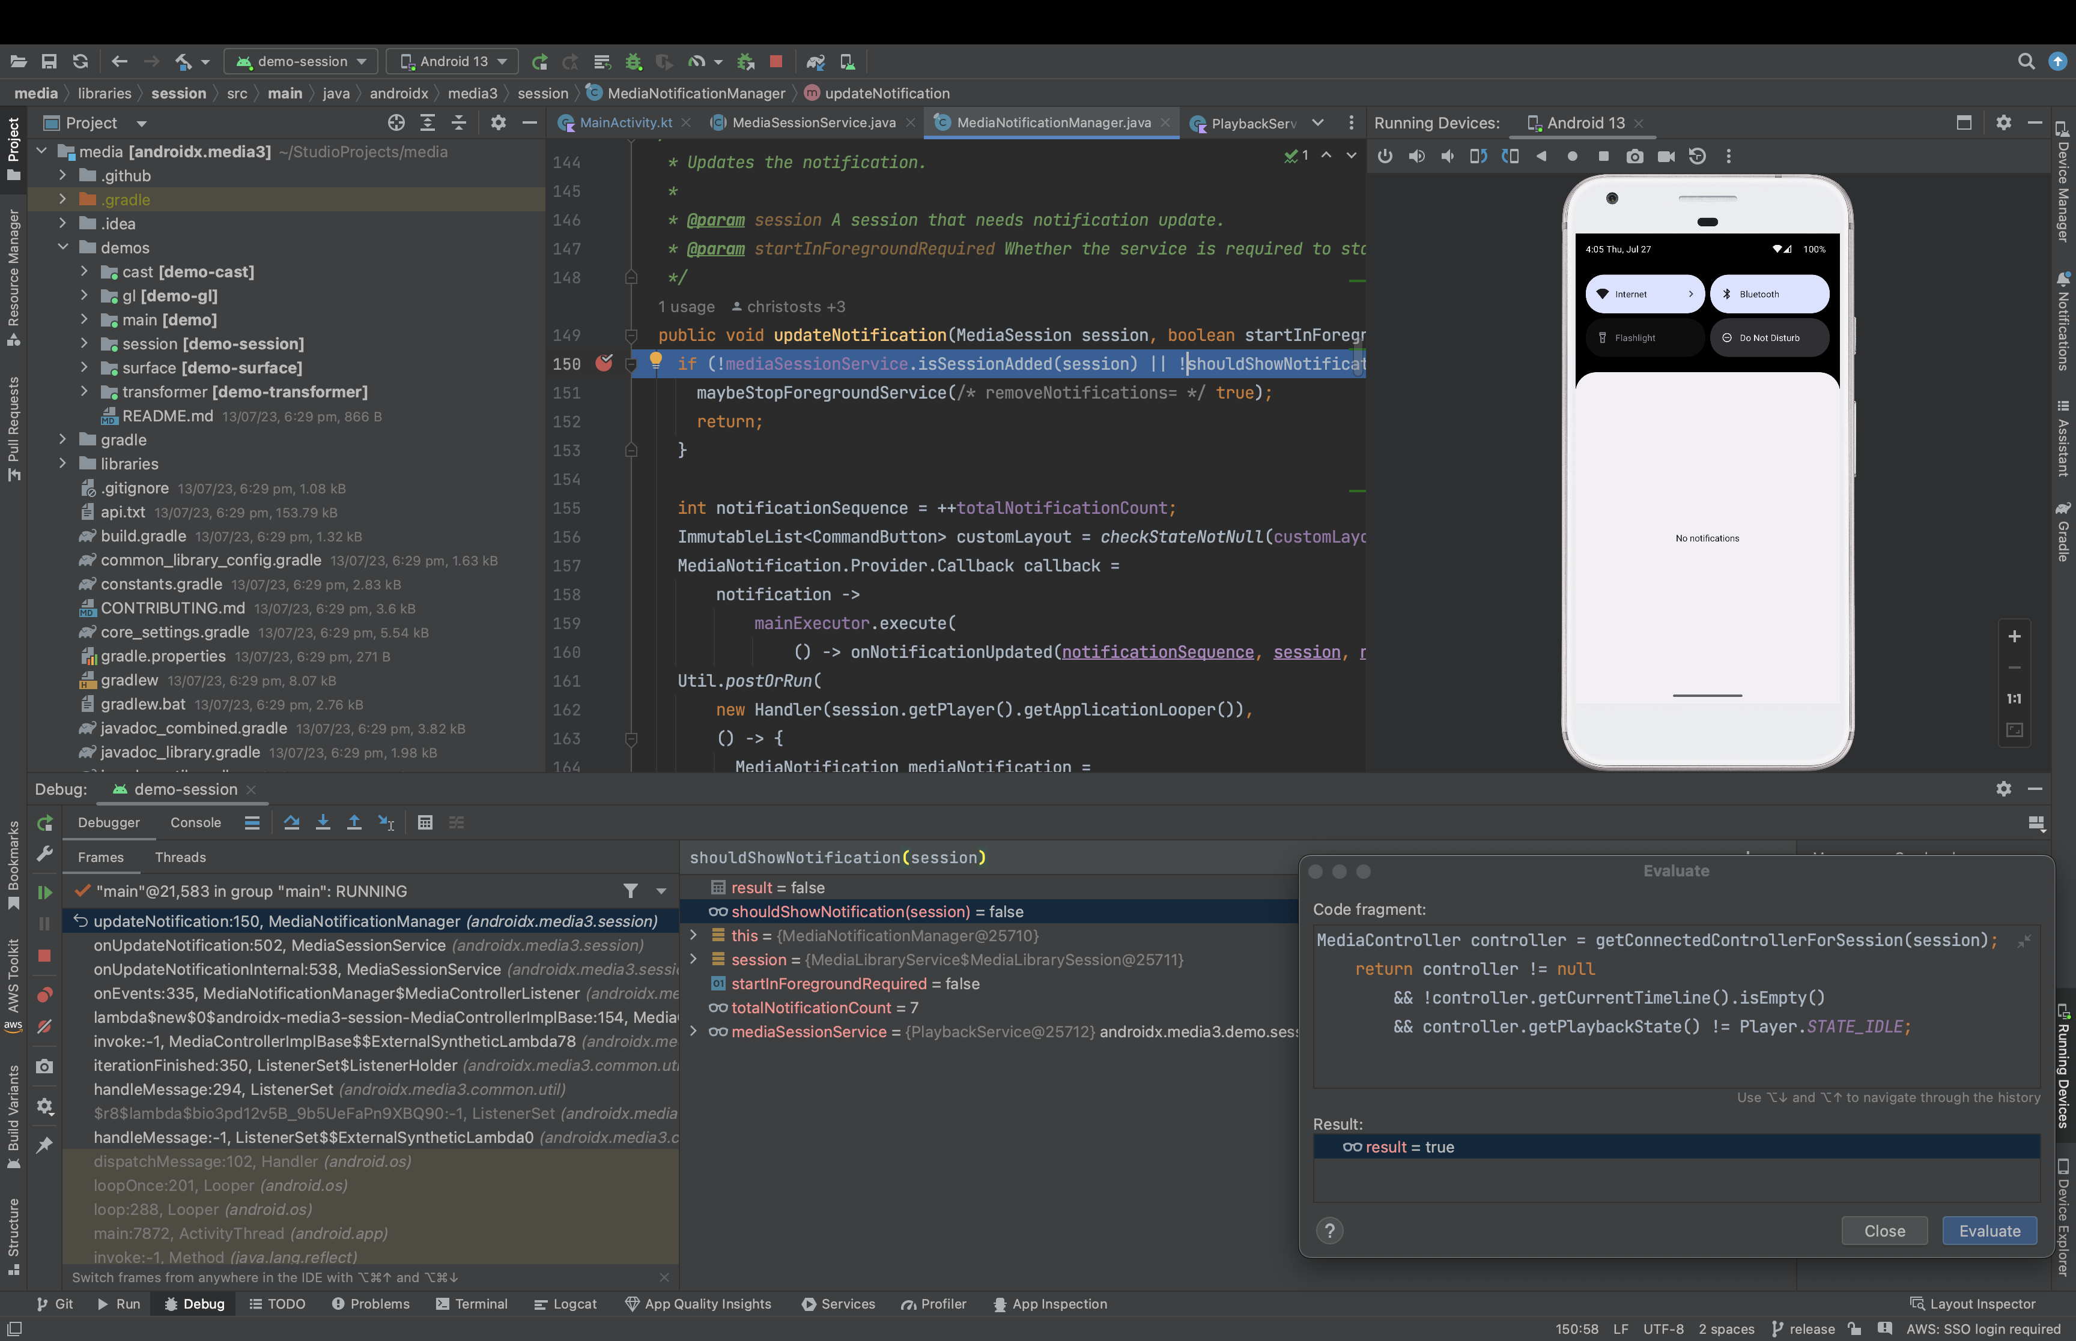Click the Step Into debugger icon

coord(323,822)
